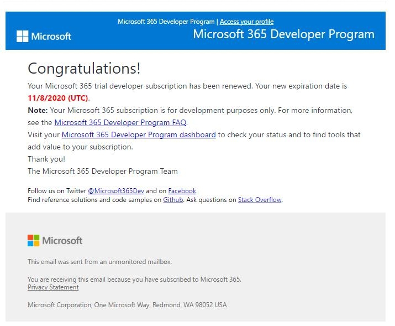395x326 pixels.
Task: Click the colored Microsoft logo in footer
Action: (x=55, y=240)
